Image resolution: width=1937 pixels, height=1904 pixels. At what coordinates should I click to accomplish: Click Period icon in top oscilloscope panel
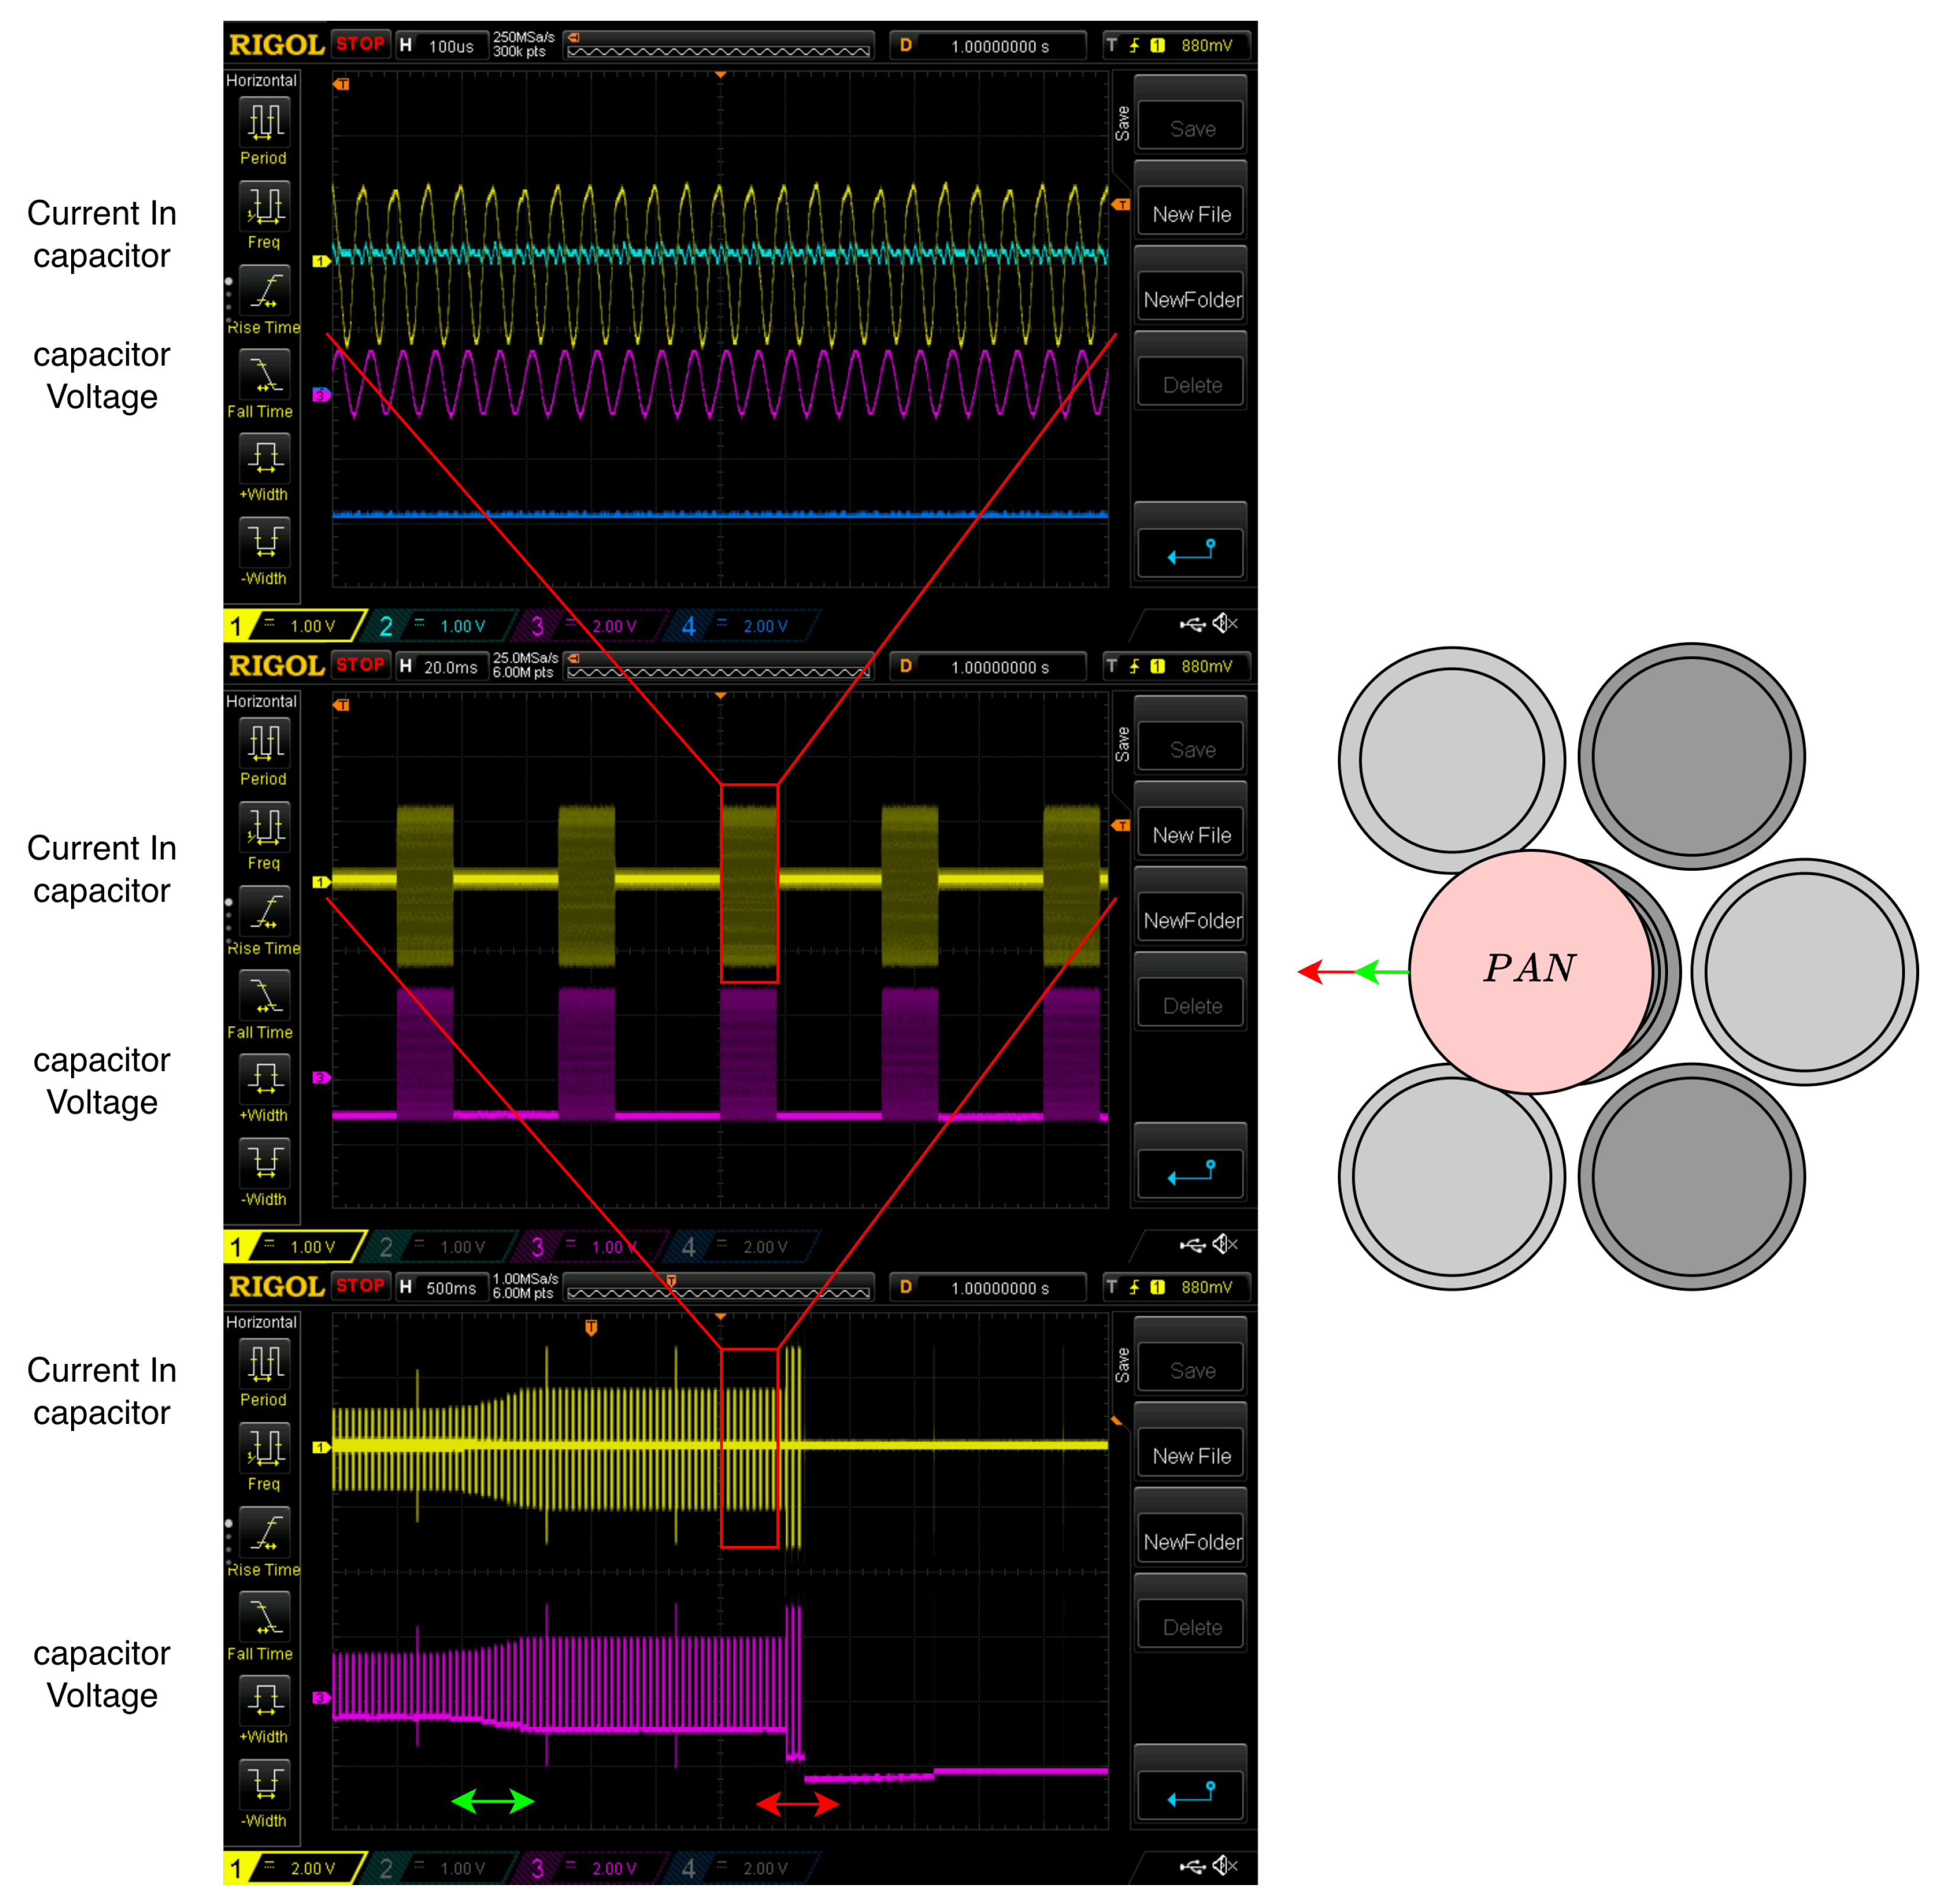pyautogui.click(x=265, y=122)
